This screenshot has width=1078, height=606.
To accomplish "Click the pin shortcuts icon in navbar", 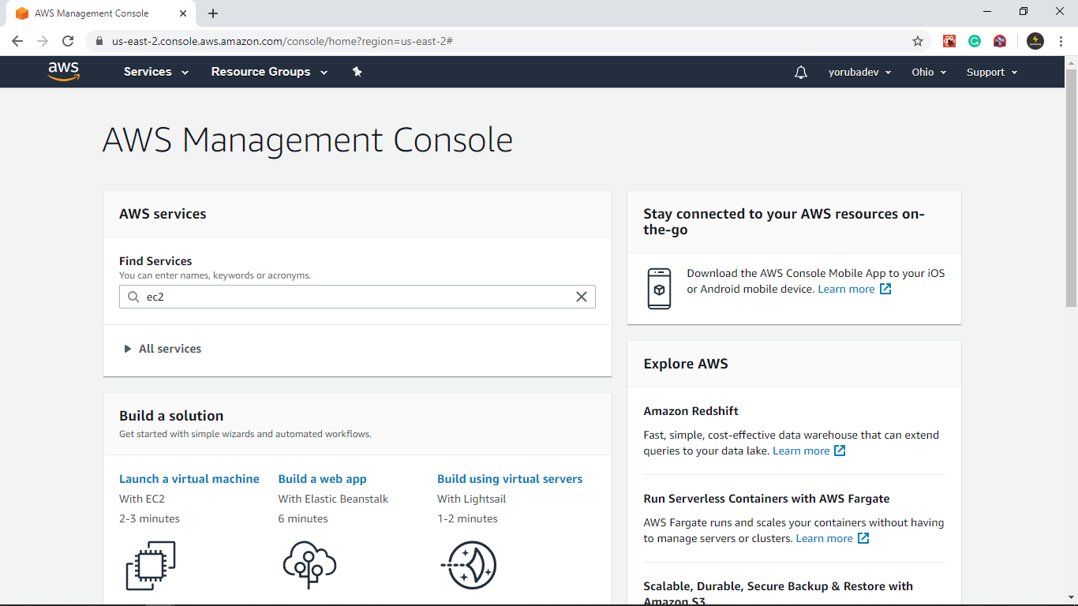I will point(357,72).
